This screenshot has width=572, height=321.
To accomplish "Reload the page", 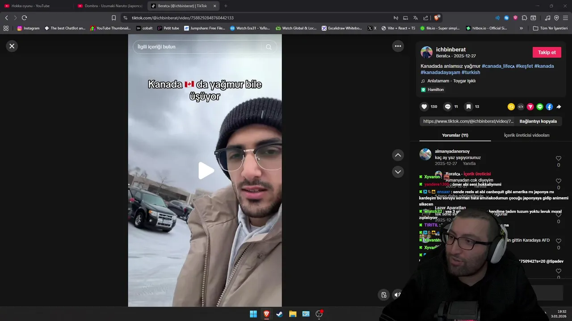I will [x=24, y=18].
